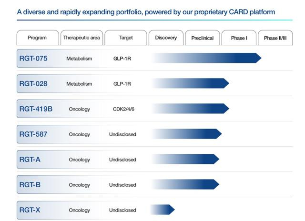The image size is (305, 221).
Task: Open the Discovery stage tab
Action: (x=166, y=38)
